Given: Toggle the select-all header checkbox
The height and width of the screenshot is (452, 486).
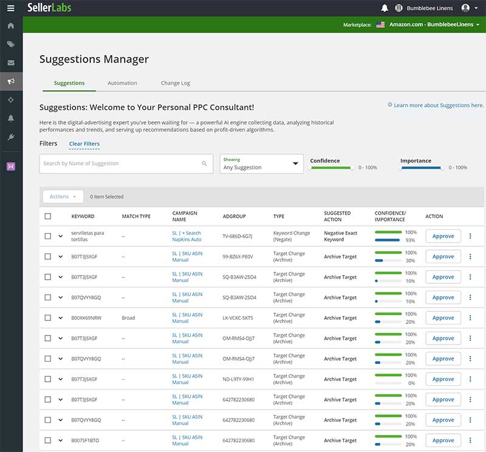Looking at the screenshot, I should pos(48,216).
